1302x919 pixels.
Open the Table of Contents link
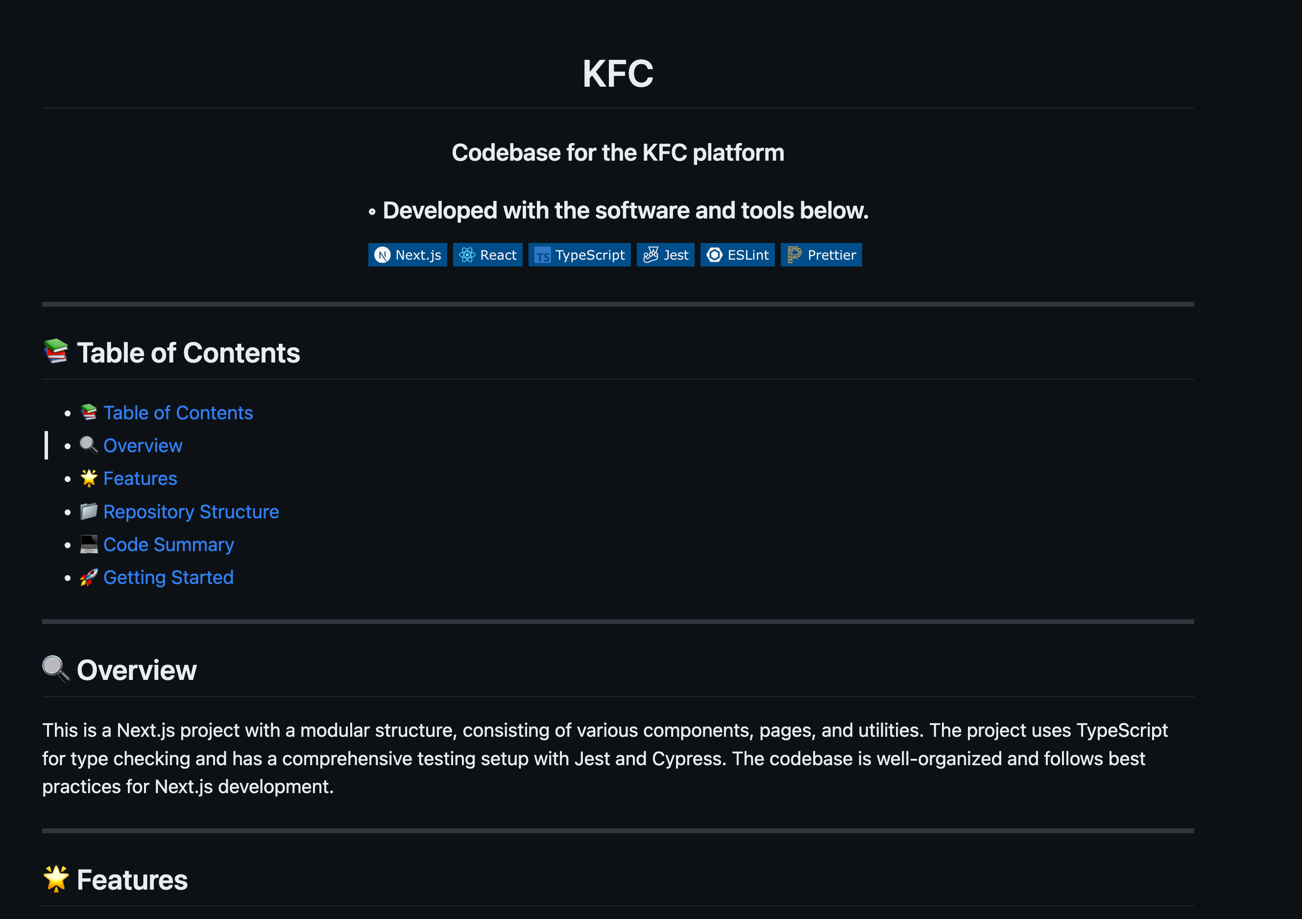[177, 413]
